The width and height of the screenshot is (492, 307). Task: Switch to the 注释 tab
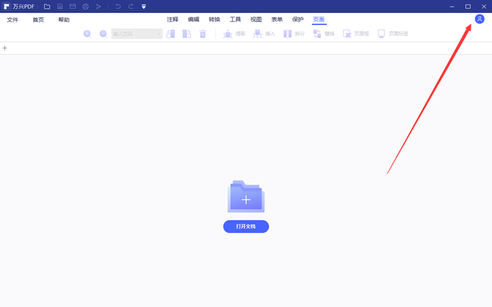tap(172, 20)
